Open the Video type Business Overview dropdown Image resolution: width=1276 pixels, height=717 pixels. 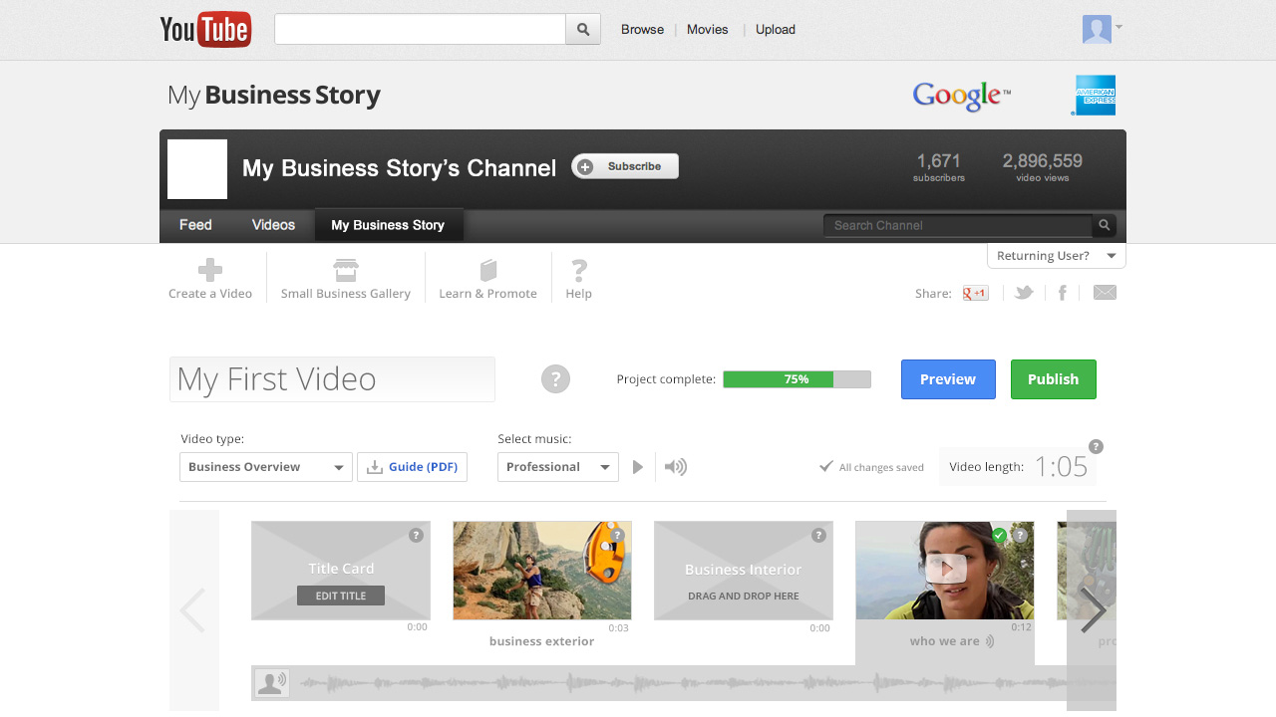[x=266, y=467]
